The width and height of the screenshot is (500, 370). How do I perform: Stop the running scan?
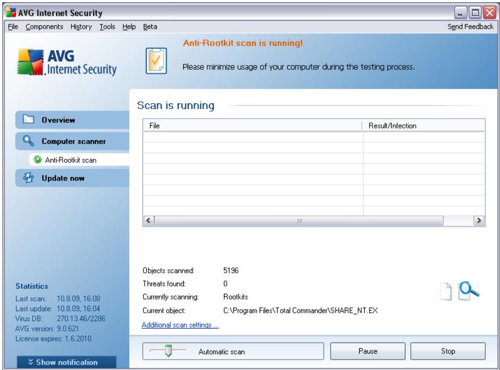click(448, 351)
